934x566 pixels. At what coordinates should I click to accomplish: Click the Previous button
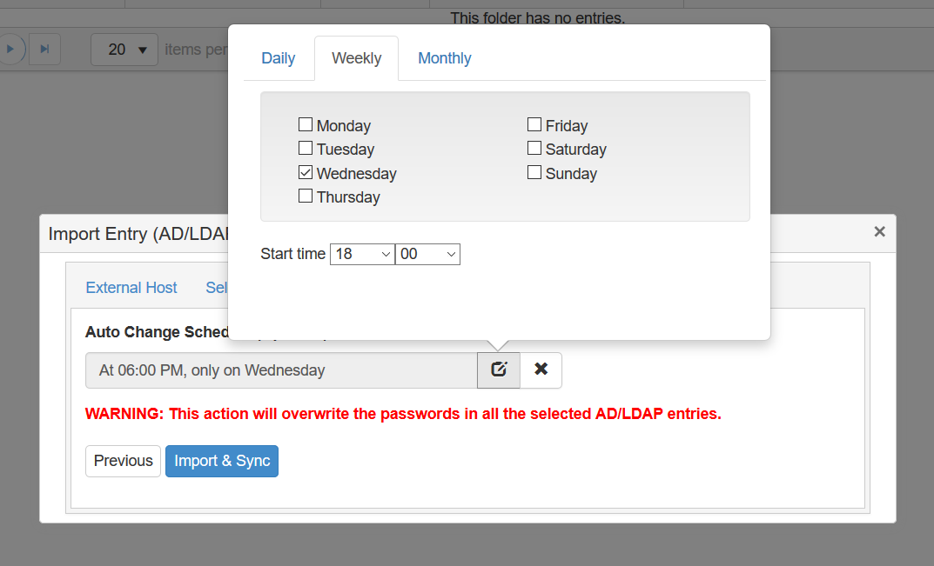pos(124,461)
